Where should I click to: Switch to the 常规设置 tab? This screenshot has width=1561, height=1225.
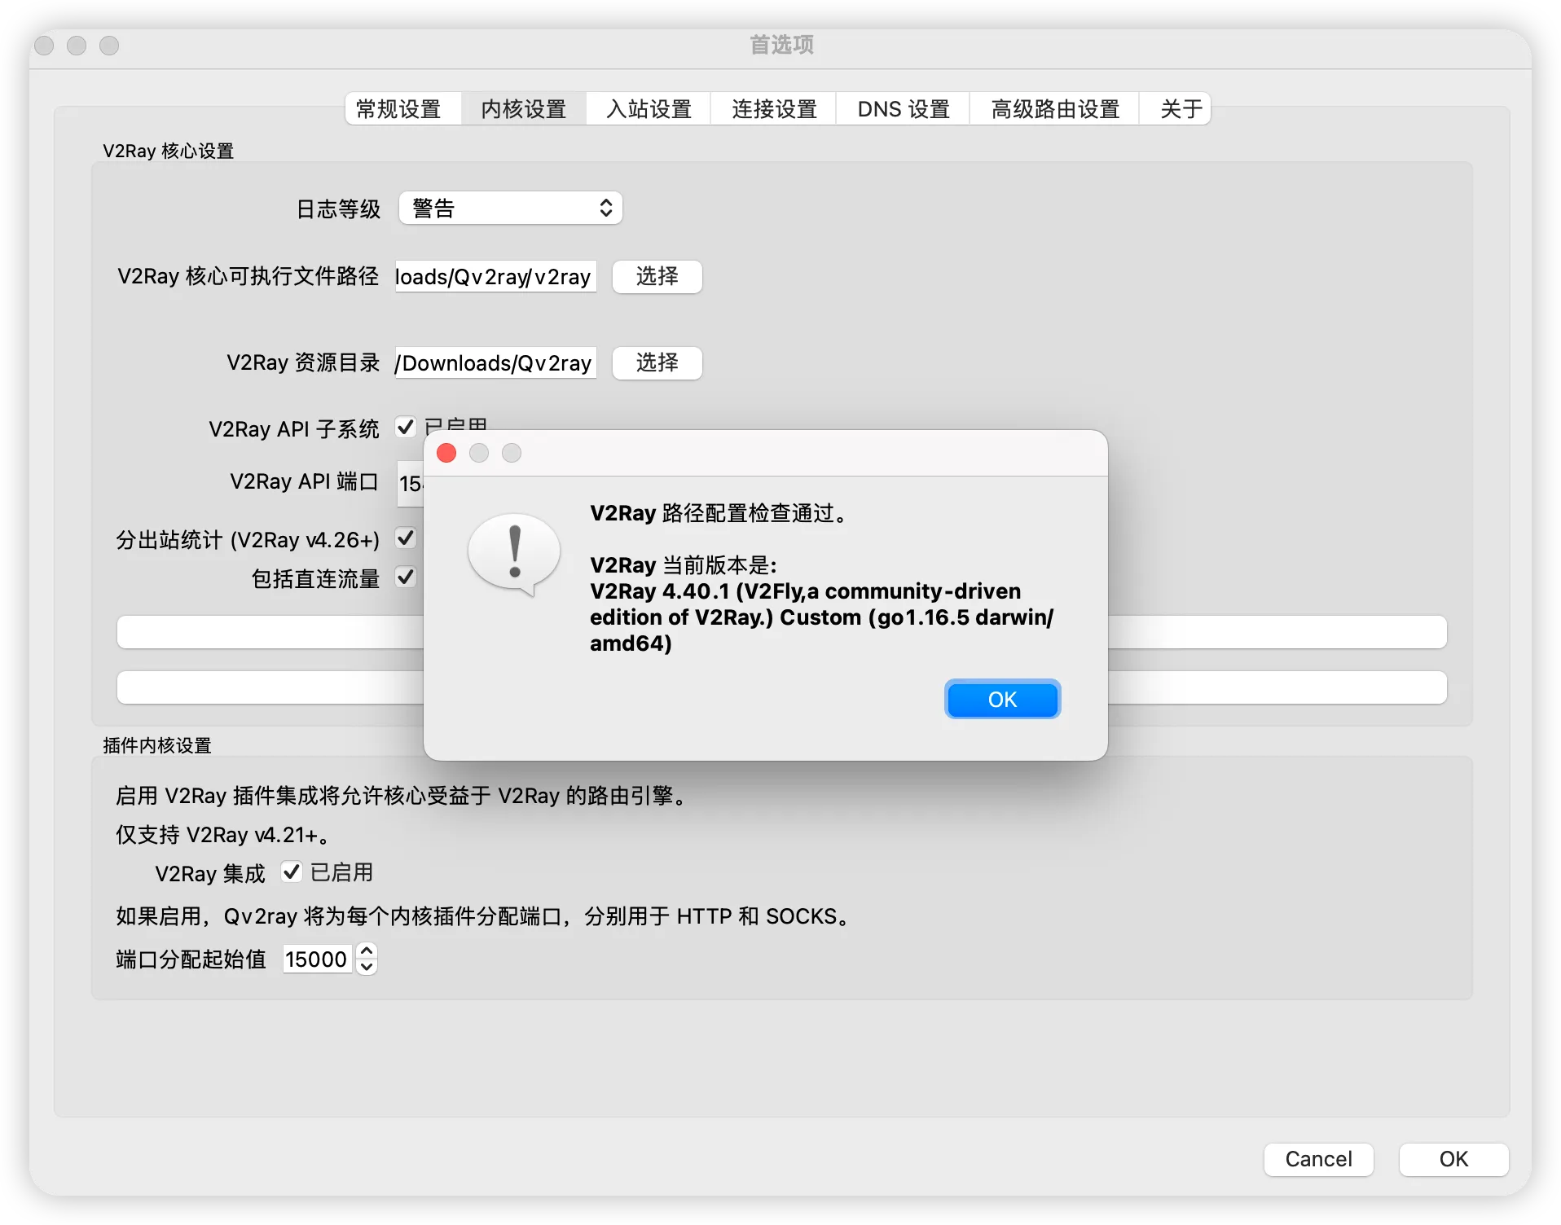point(401,108)
